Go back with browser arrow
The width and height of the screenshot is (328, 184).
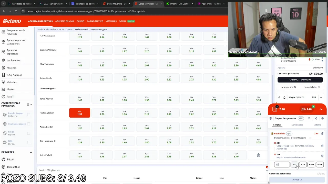point(4,11)
